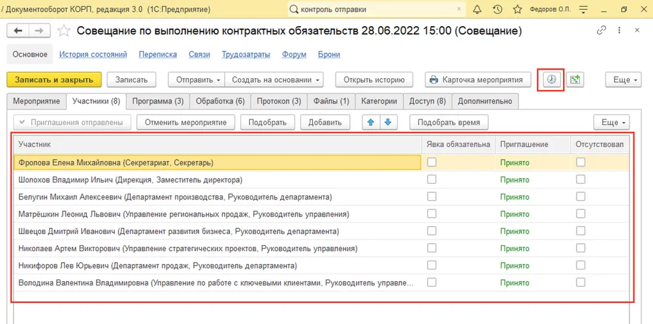
Task: Move participant up with blue arrow
Action: (x=371, y=123)
